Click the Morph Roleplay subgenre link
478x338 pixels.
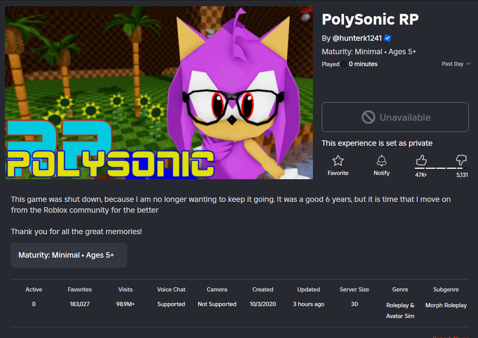tap(446, 305)
